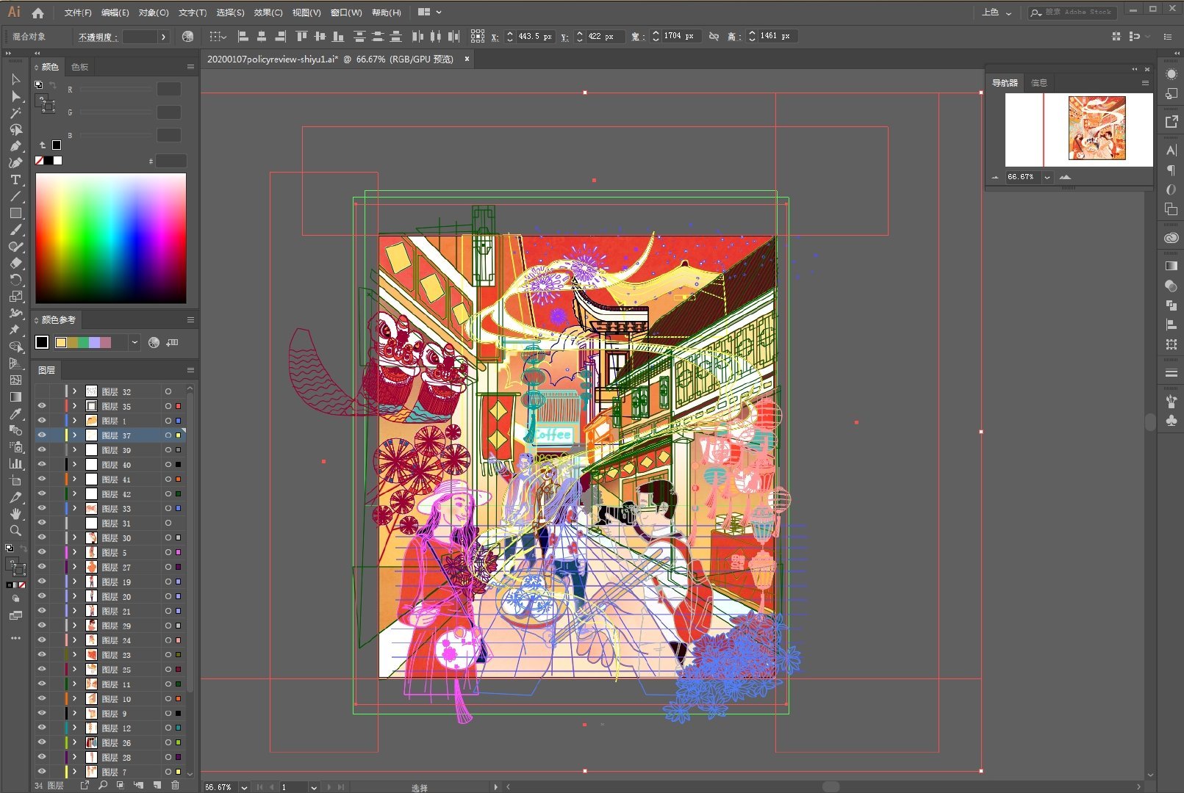Select the Magic Wand tool
1184x793 pixels.
(x=15, y=113)
